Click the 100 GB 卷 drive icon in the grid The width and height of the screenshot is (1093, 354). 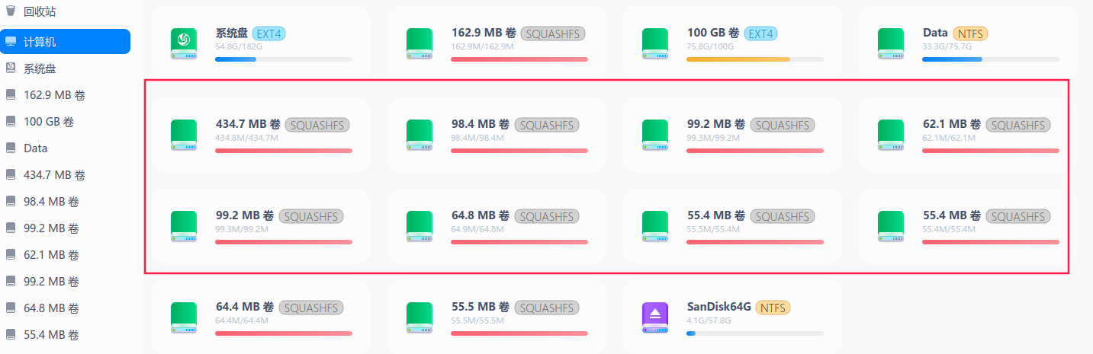click(655, 43)
